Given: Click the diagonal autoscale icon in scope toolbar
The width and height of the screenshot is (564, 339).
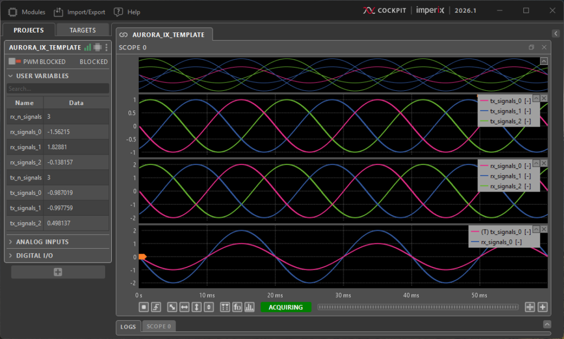Looking at the screenshot, I should coord(172,307).
